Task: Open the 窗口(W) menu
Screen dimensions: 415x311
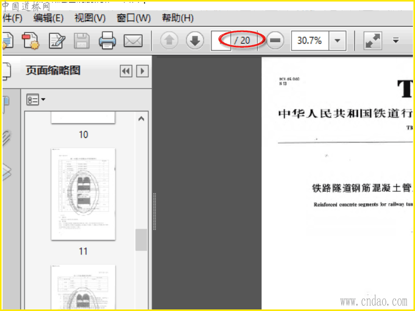Action: pyautogui.click(x=134, y=18)
